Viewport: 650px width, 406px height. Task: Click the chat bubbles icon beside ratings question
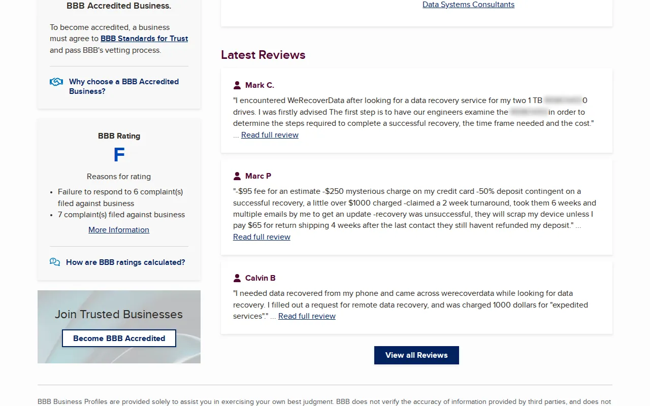click(55, 262)
